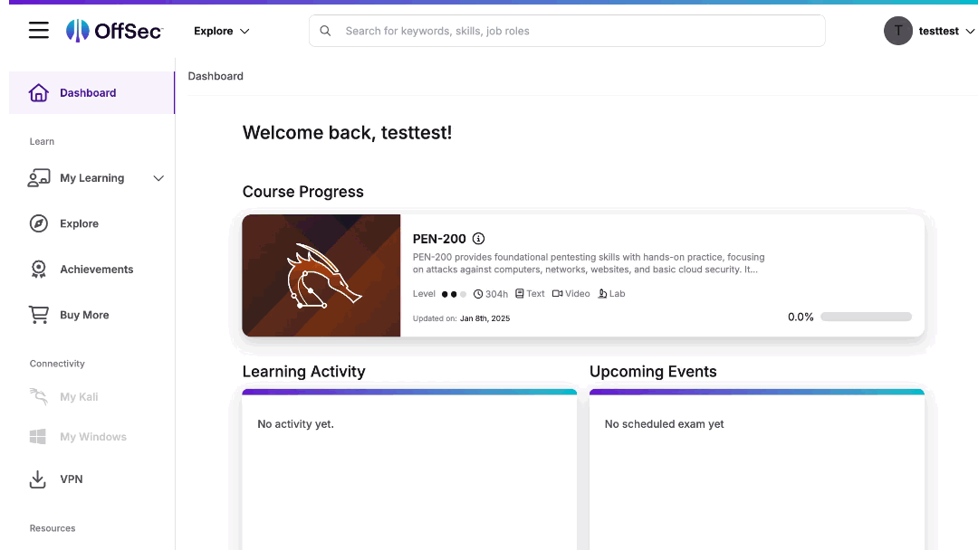Click the Welcome back, testtest! heading
This screenshot has height=550, width=978.
[x=347, y=132]
